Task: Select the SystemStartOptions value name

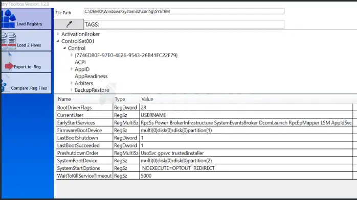Action: point(79,168)
